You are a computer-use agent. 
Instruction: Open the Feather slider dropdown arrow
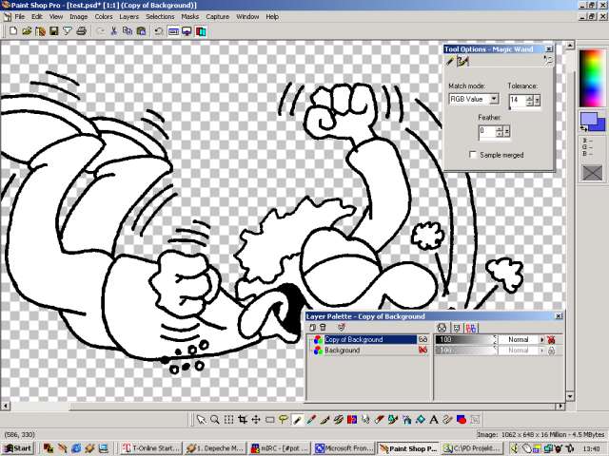point(506,131)
